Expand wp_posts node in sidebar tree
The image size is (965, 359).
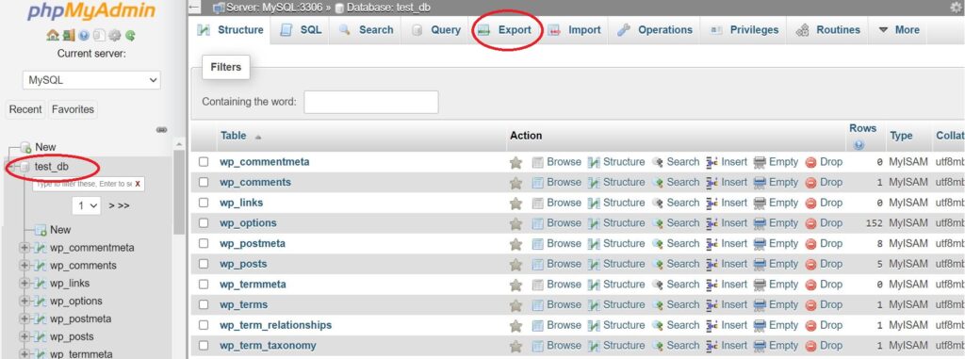(x=25, y=336)
